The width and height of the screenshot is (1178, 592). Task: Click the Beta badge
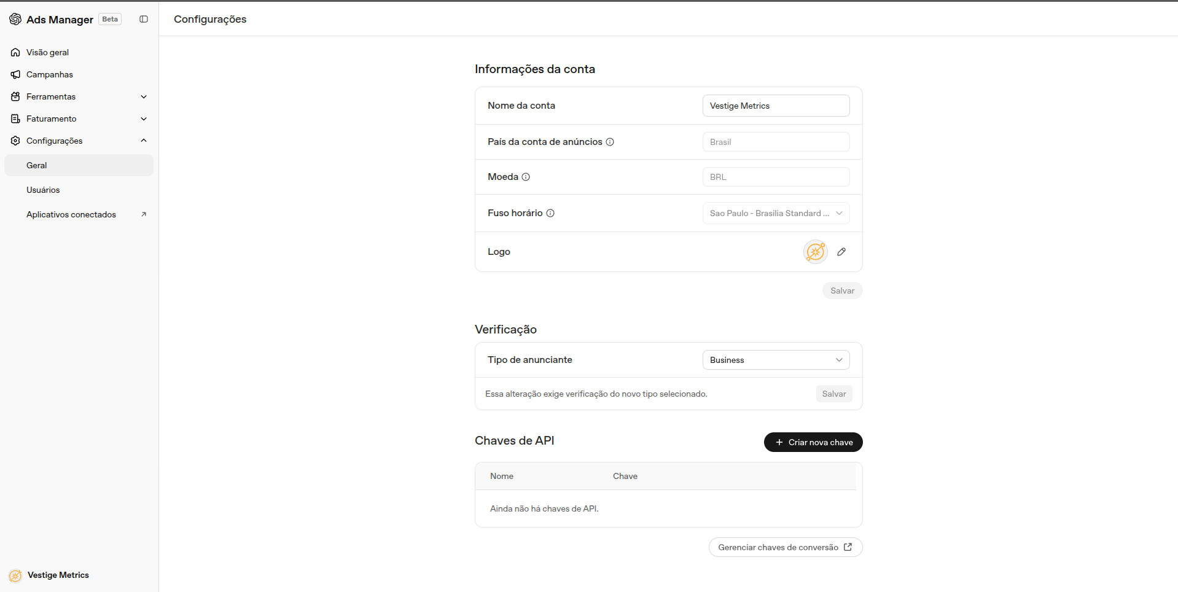coord(110,19)
